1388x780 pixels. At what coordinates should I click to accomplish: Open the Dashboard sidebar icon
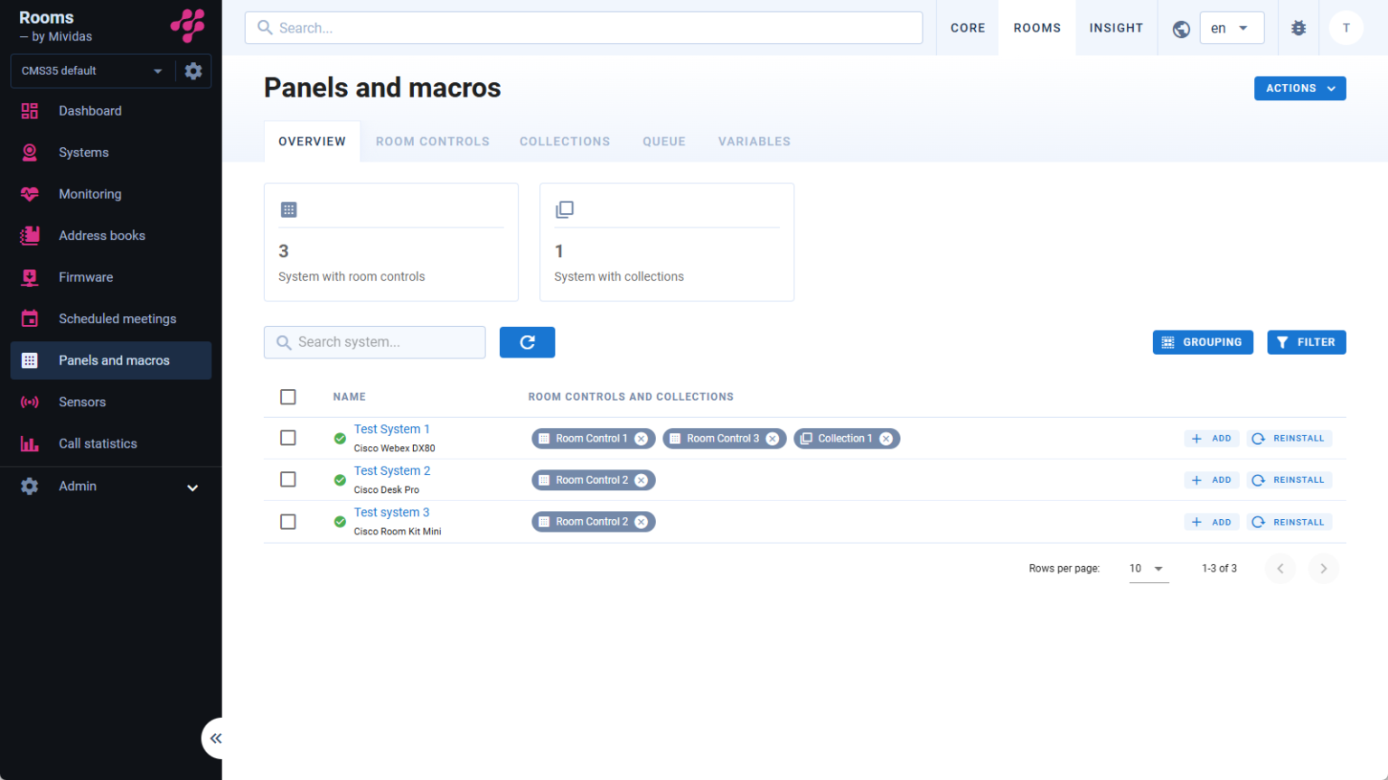[30, 111]
